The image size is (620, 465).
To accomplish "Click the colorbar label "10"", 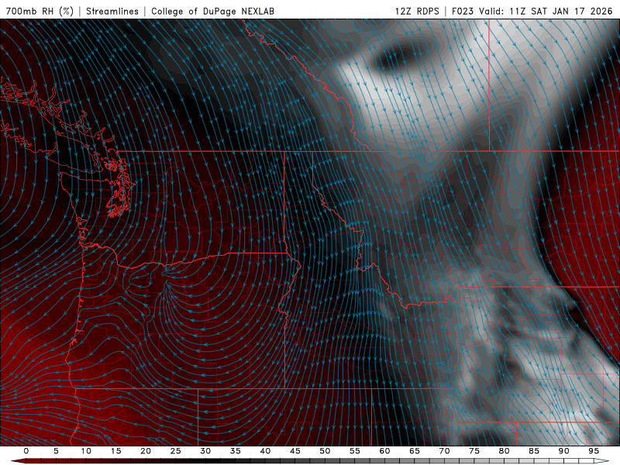I will tap(86, 451).
